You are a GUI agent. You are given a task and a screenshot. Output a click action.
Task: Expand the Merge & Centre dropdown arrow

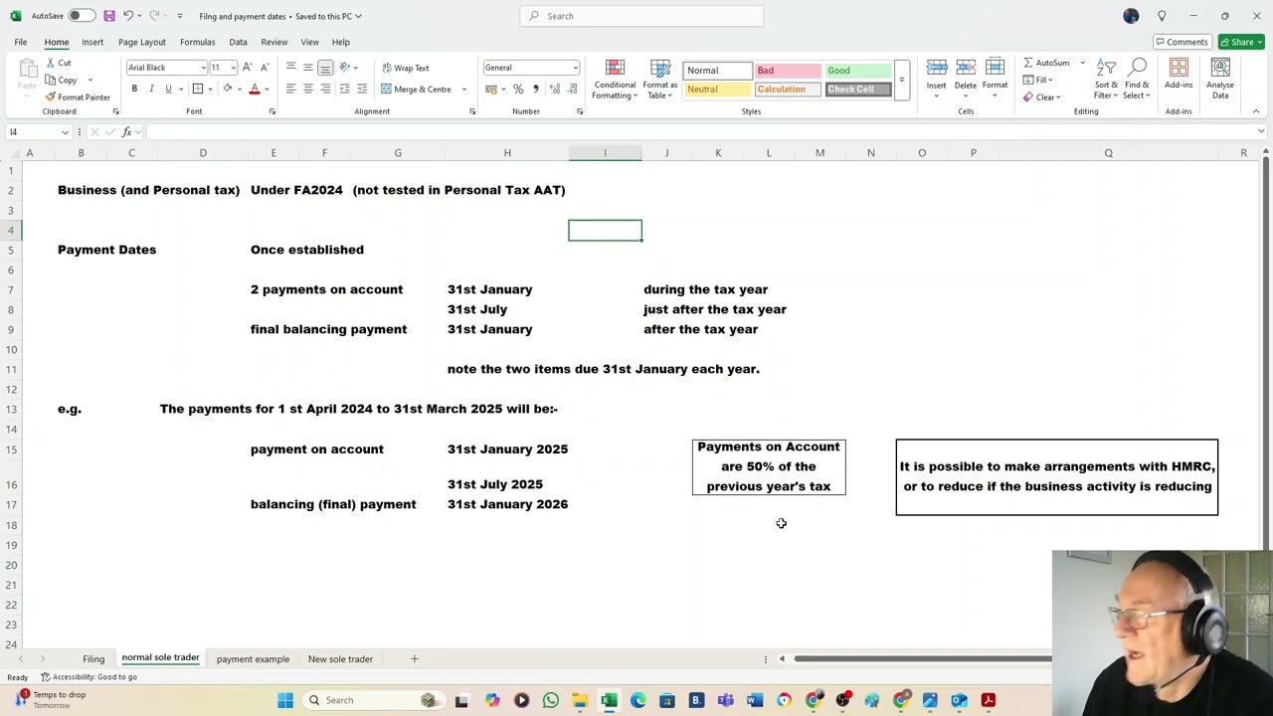coord(463,89)
